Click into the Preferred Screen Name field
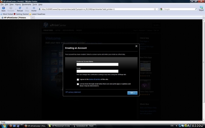Viewport: 205px width, 128px height. click(97, 64)
